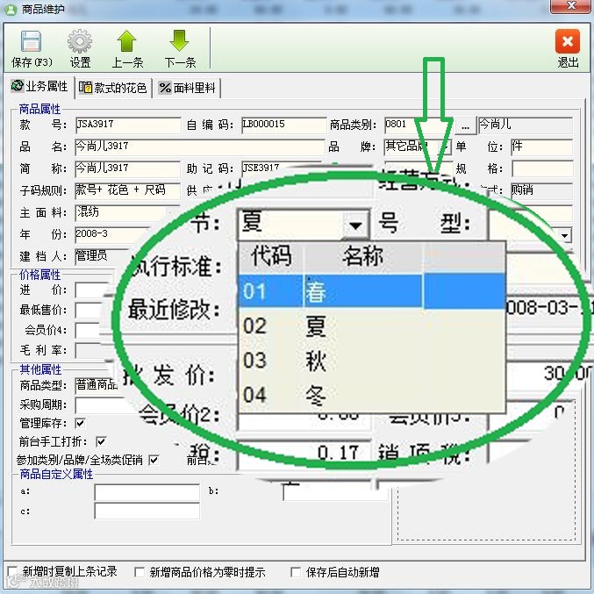Click the 今尚儿 category name field
Image resolution: width=594 pixels, height=594 pixels.
coord(525,125)
